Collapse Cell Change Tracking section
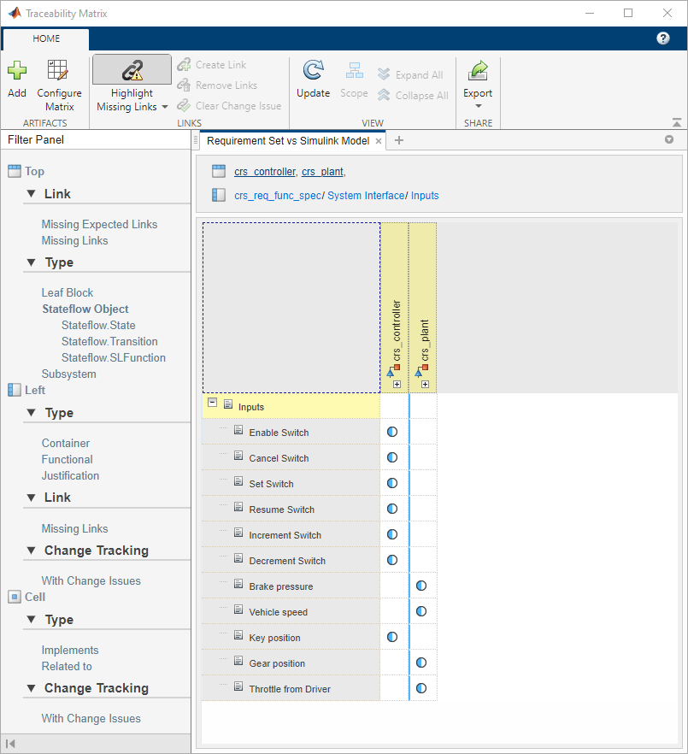Viewport: 688px width, 754px height. [x=32, y=689]
